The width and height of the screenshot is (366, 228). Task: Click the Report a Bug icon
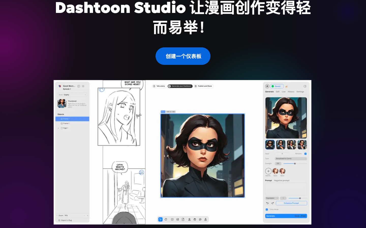pos(59,220)
